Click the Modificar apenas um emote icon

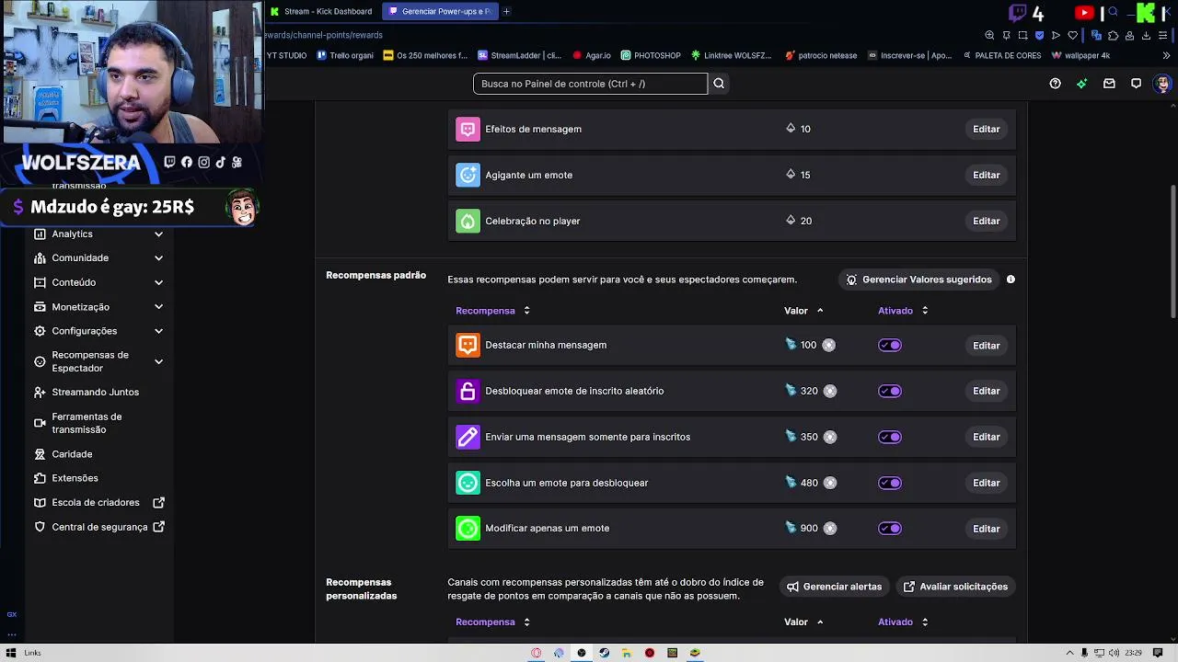468,529
